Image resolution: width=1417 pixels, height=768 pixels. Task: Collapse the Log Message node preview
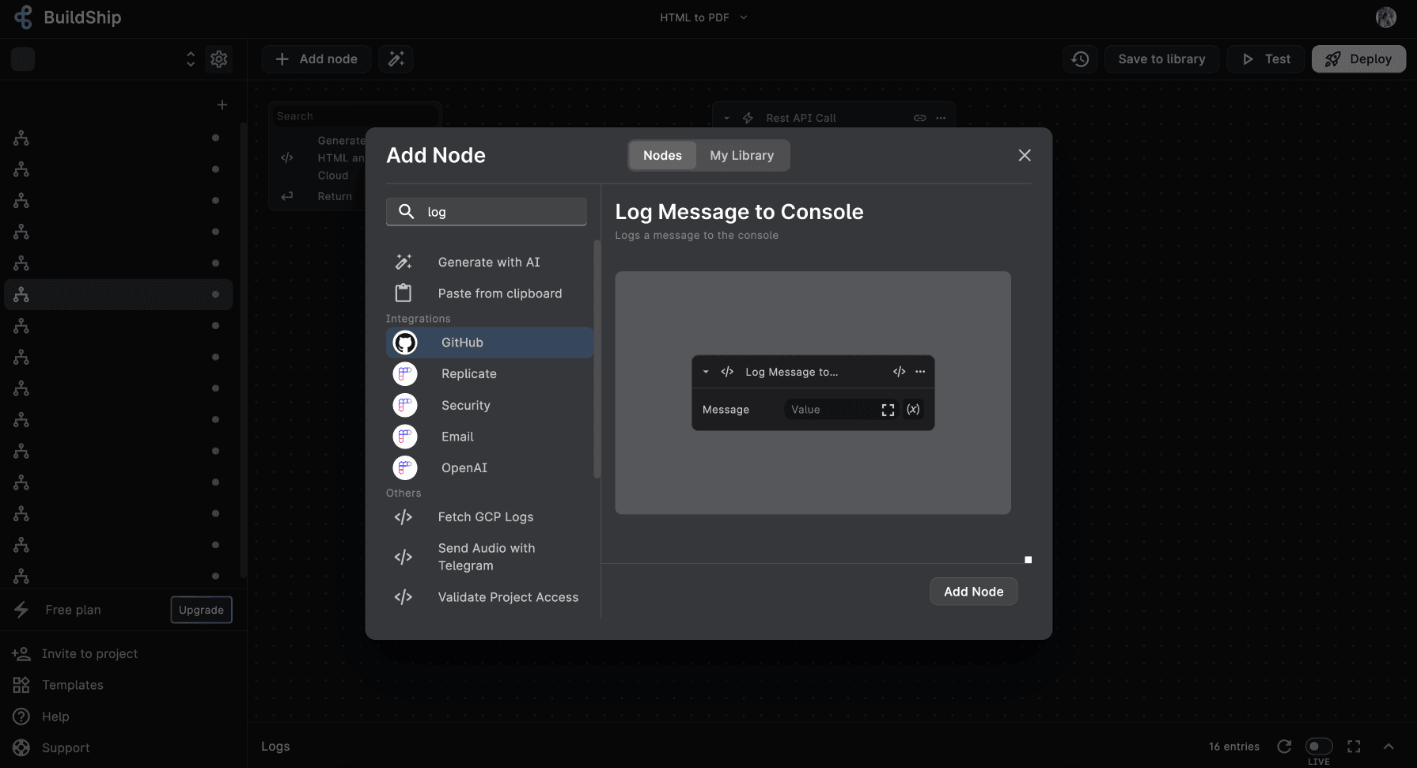(705, 371)
